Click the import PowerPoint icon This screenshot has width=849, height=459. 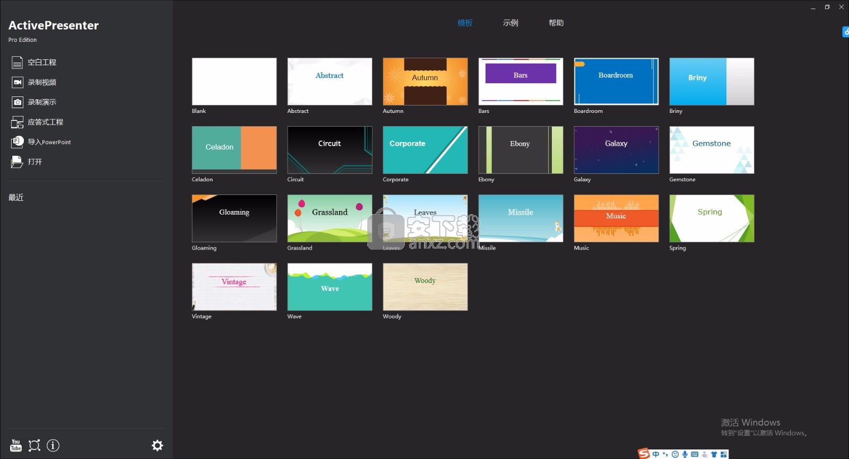[17, 142]
